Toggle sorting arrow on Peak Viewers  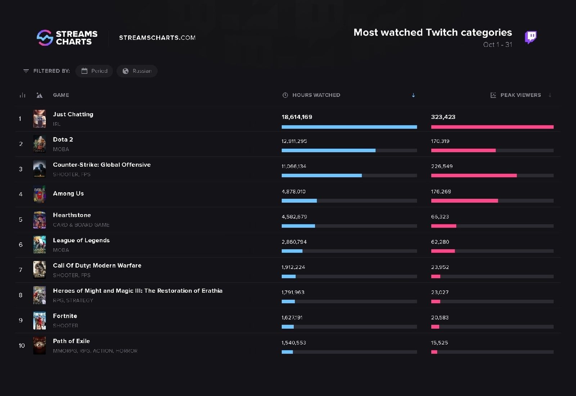tap(550, 95)
